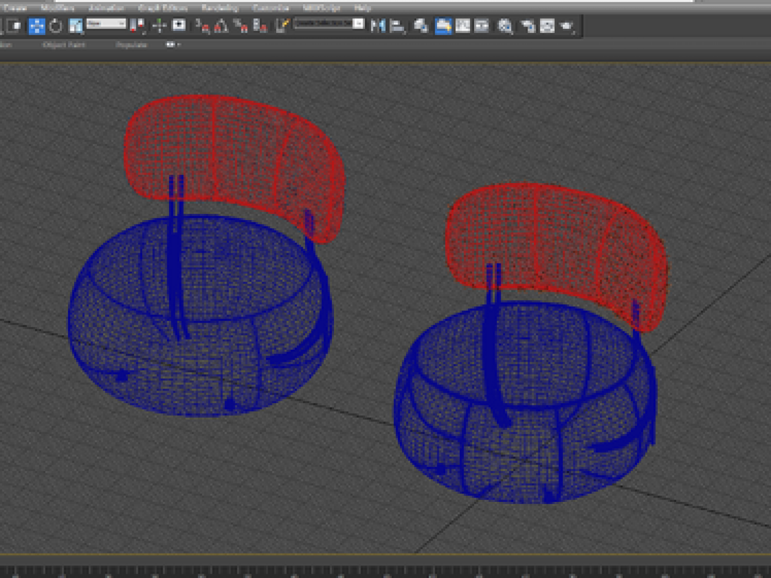
Task: Open Edit Named Selection Sets
Action: [282, 26]
